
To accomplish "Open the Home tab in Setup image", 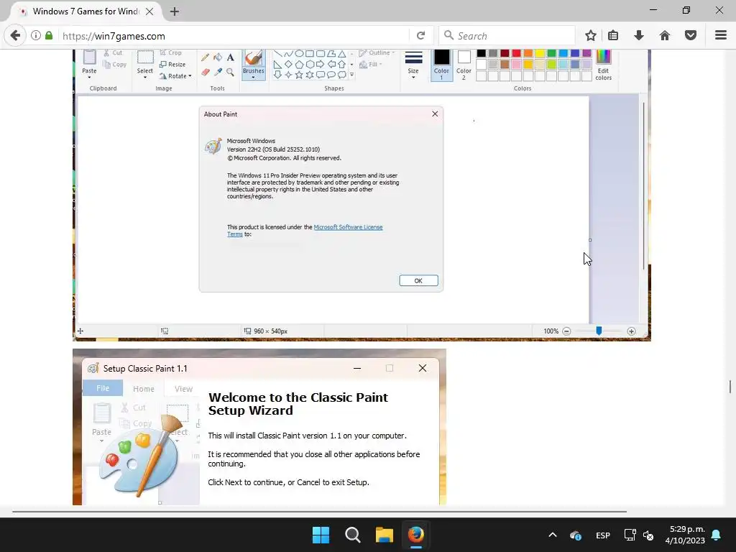I will [144, 389].
